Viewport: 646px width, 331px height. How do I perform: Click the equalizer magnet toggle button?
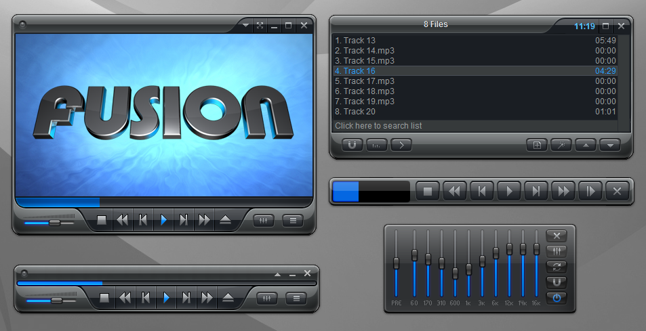pyautogui.click(x=557, y=282)
